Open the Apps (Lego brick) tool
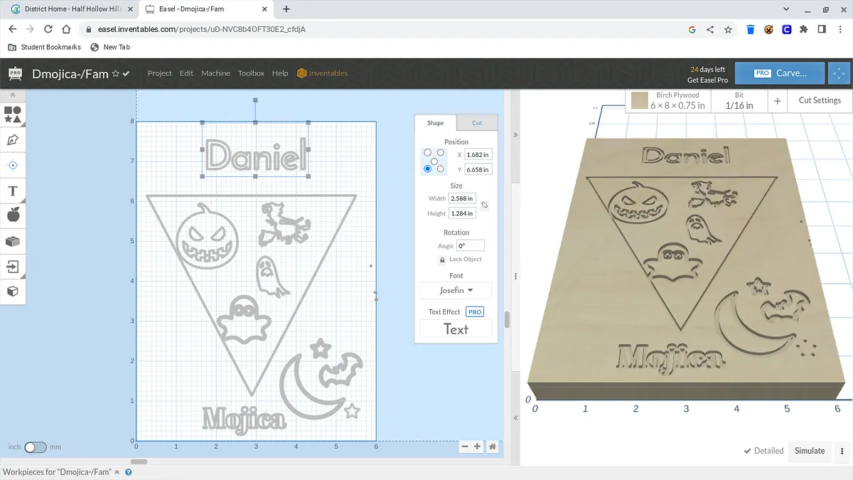853x480 pixels. click(x=13, y=241)
